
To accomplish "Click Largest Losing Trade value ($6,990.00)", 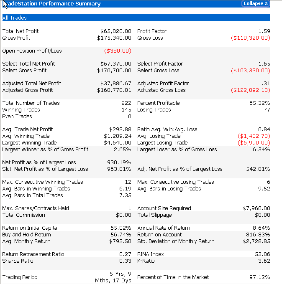I will [254, 143].
